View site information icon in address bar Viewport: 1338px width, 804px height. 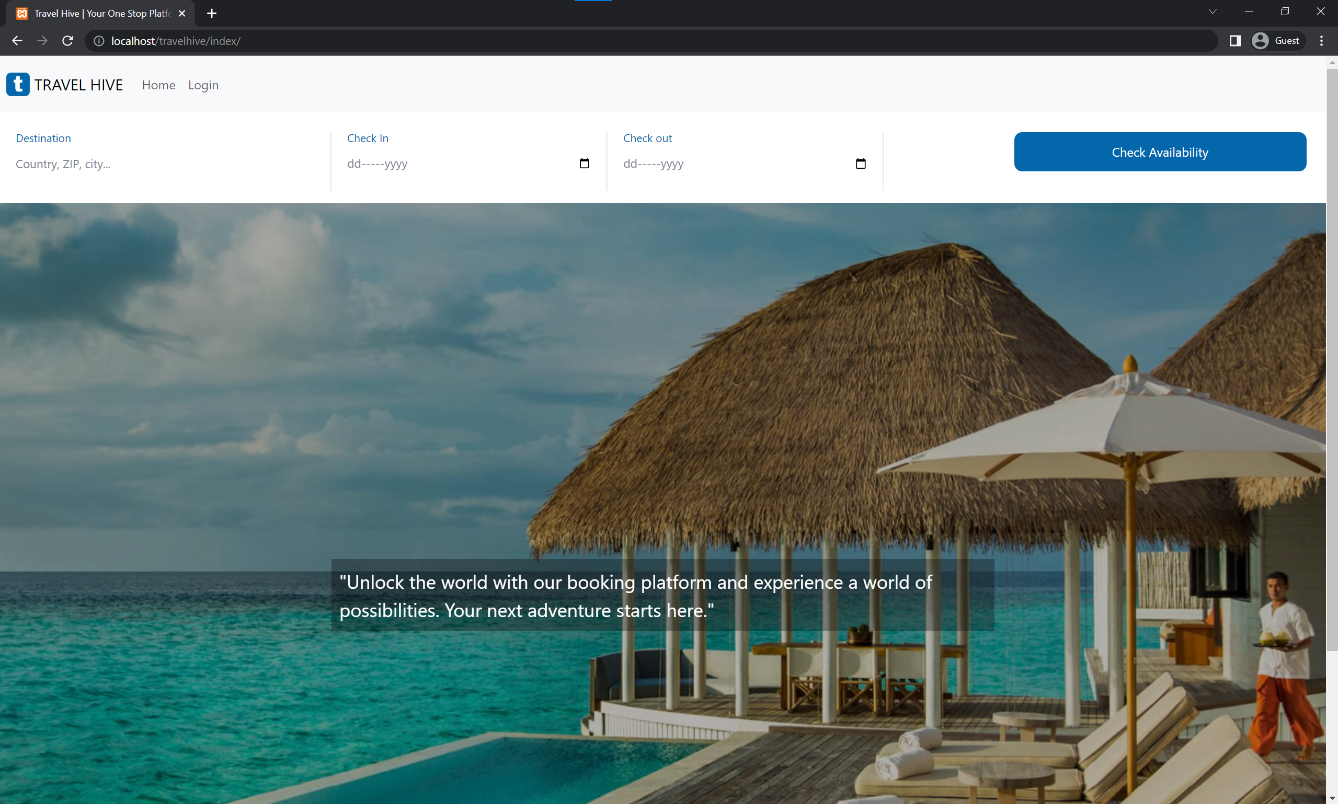coord(99,41)
